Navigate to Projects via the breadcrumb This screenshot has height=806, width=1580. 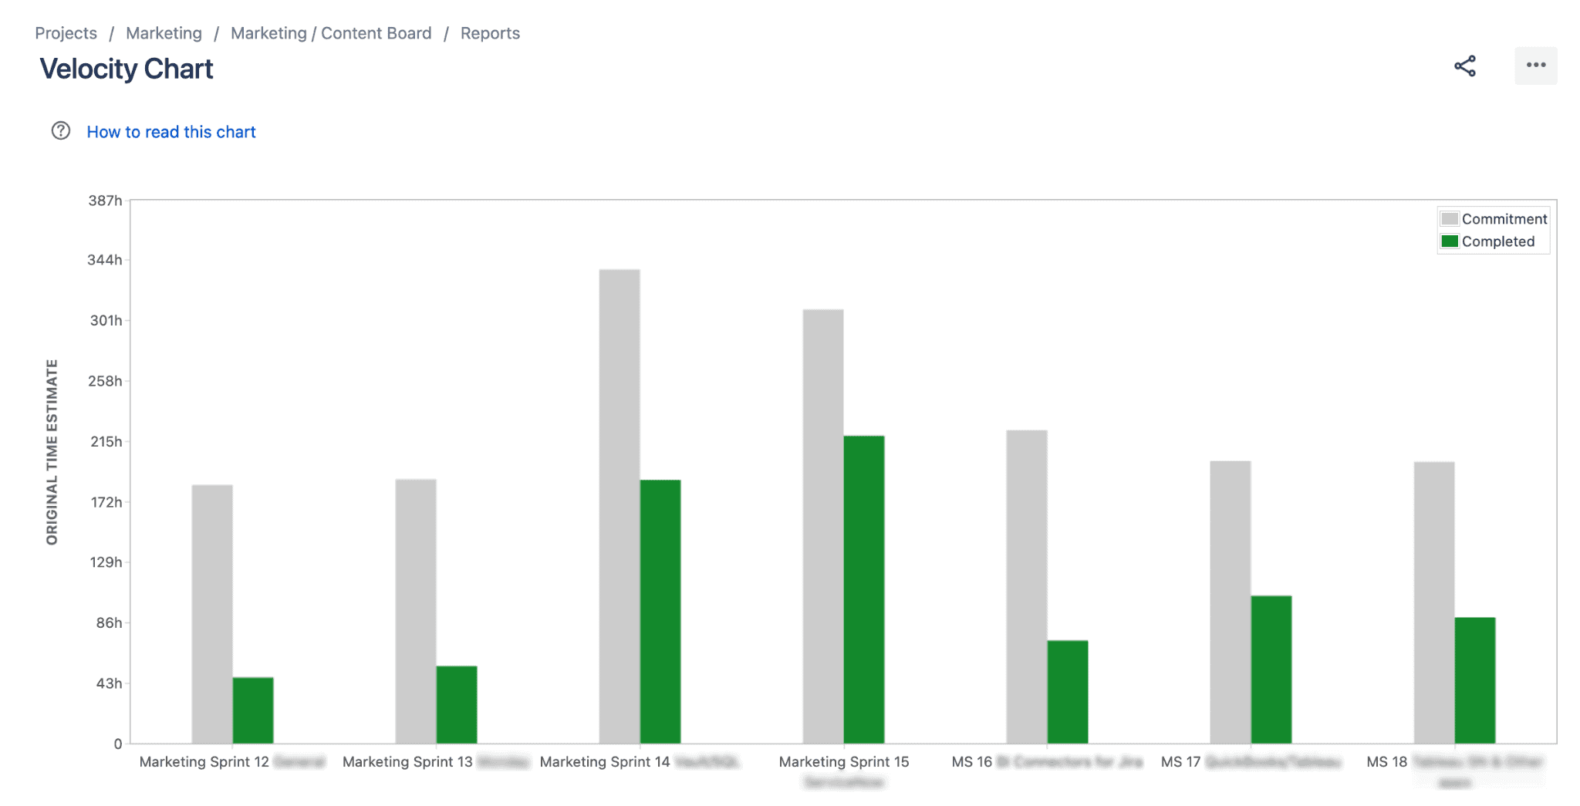pos(65,32)
